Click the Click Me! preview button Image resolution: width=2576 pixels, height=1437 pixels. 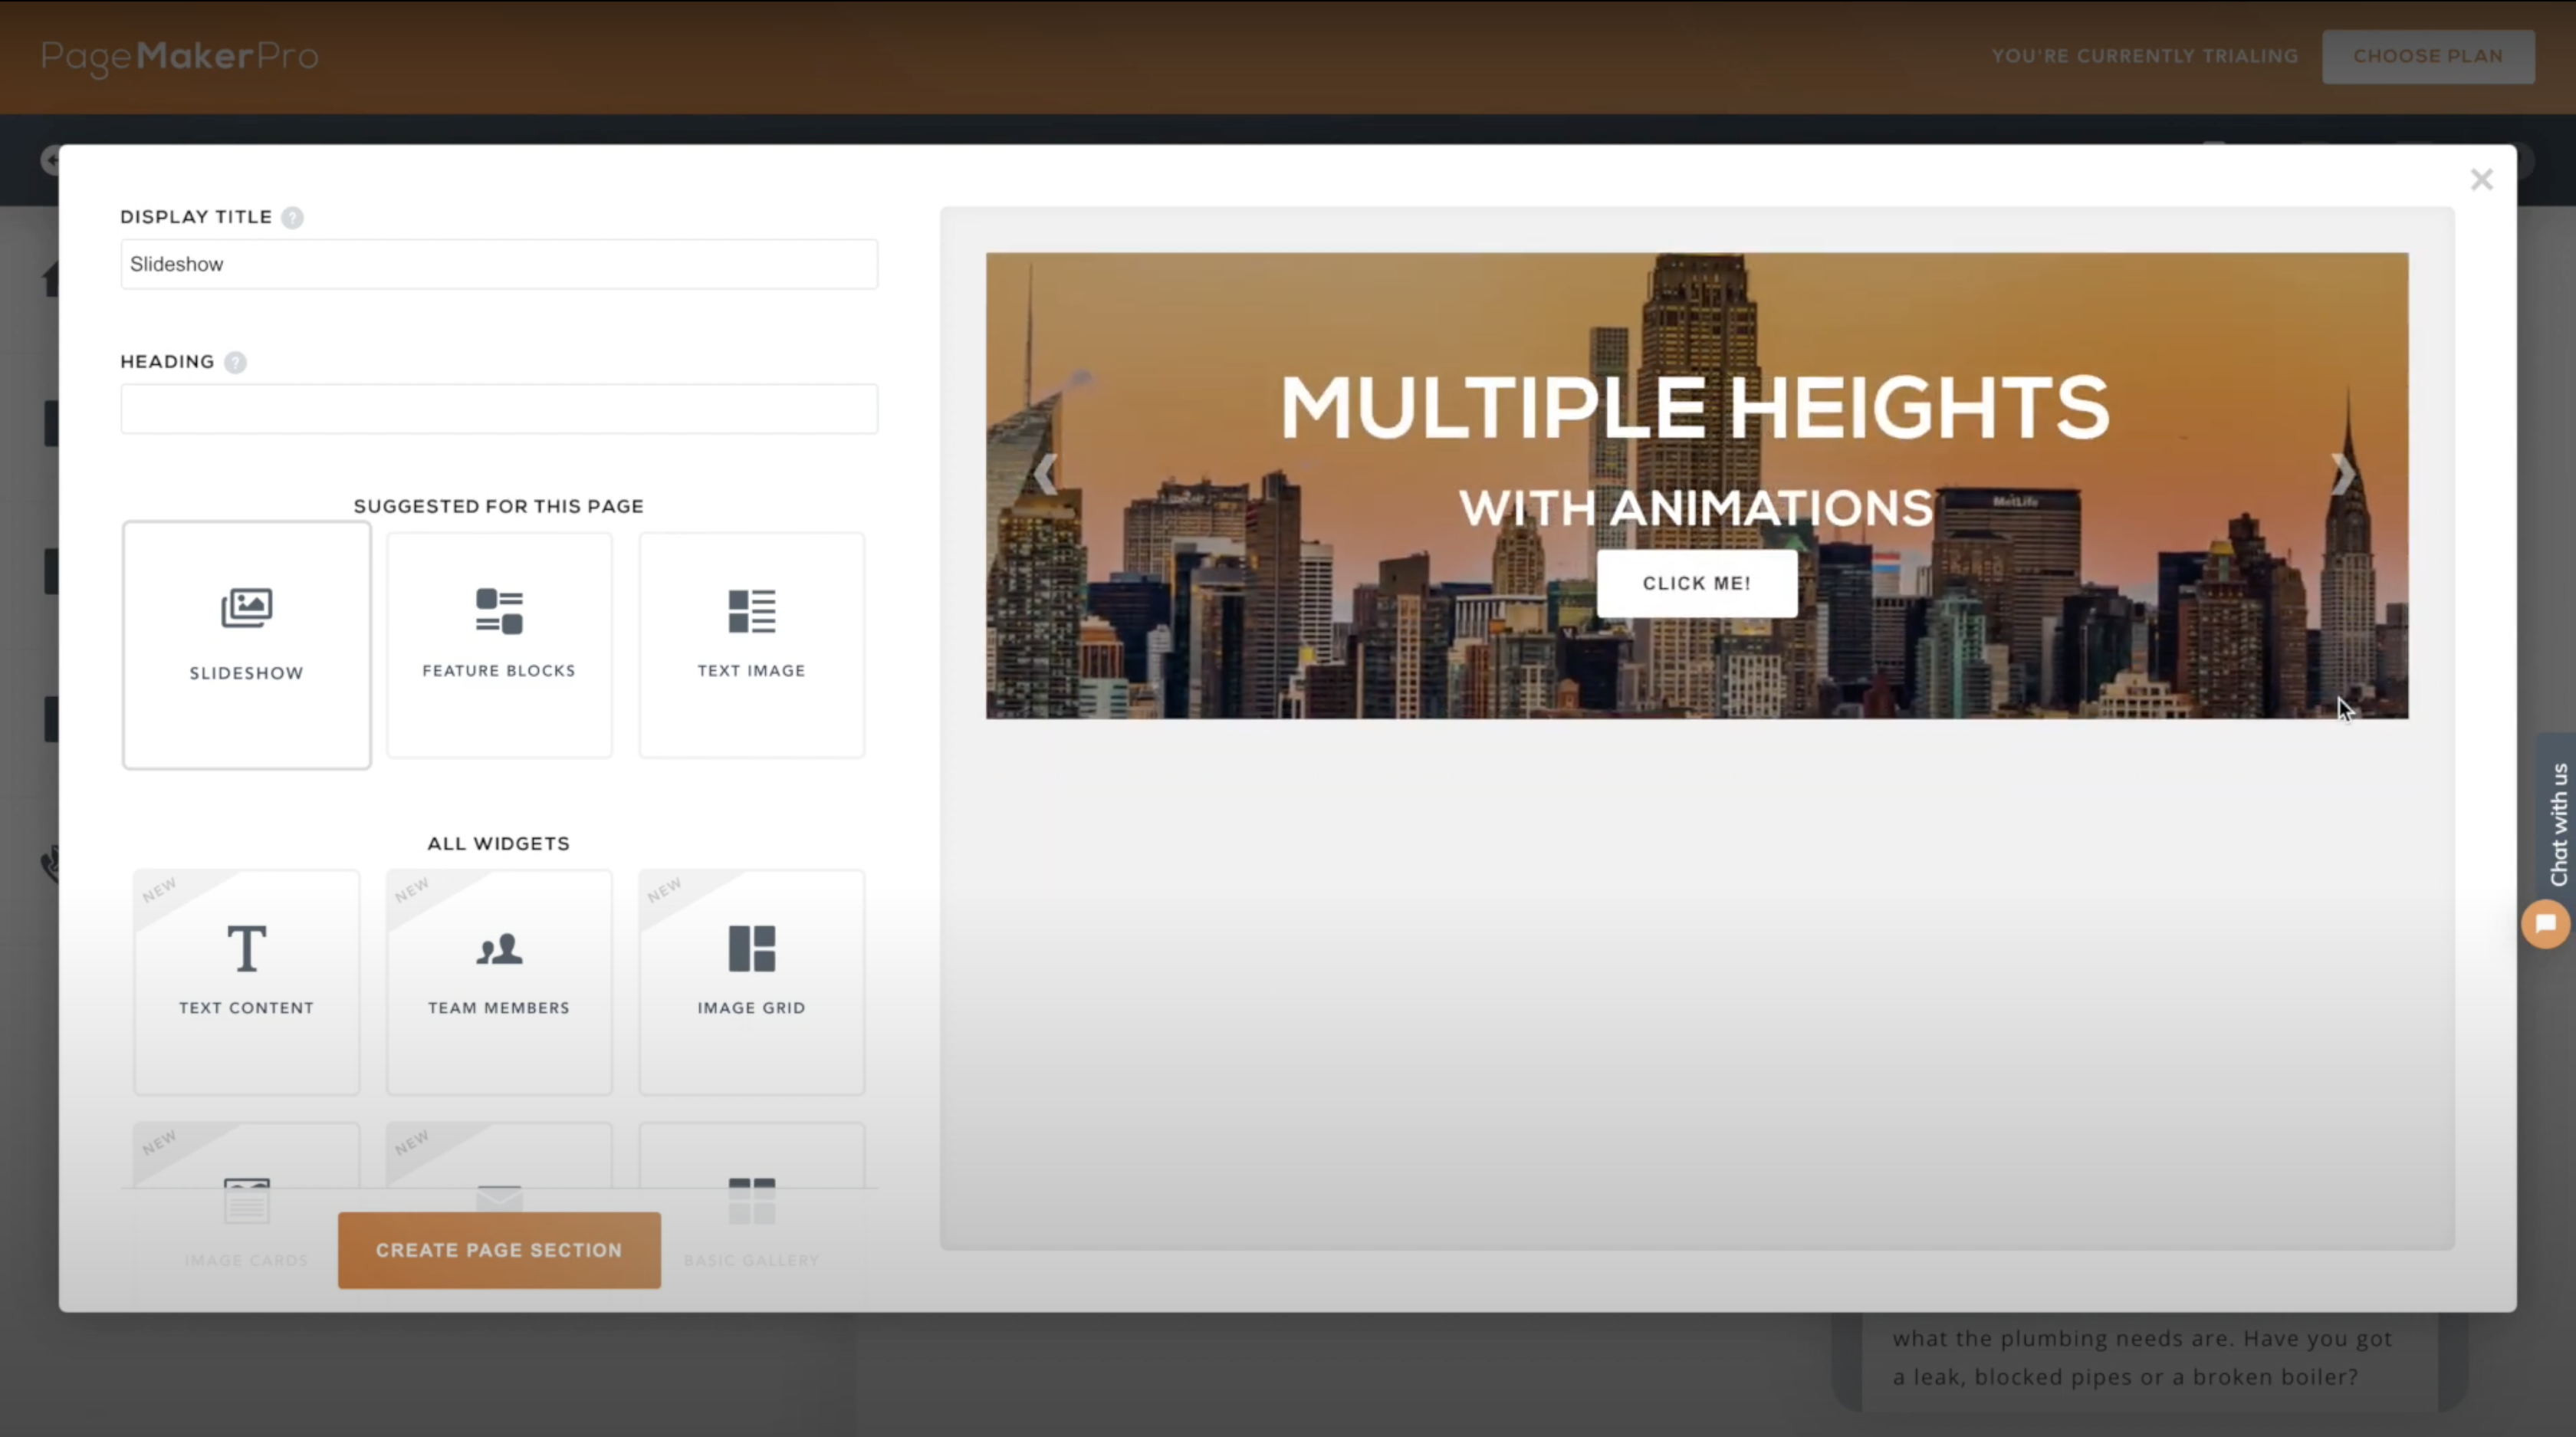click(x=1696, y=583)
